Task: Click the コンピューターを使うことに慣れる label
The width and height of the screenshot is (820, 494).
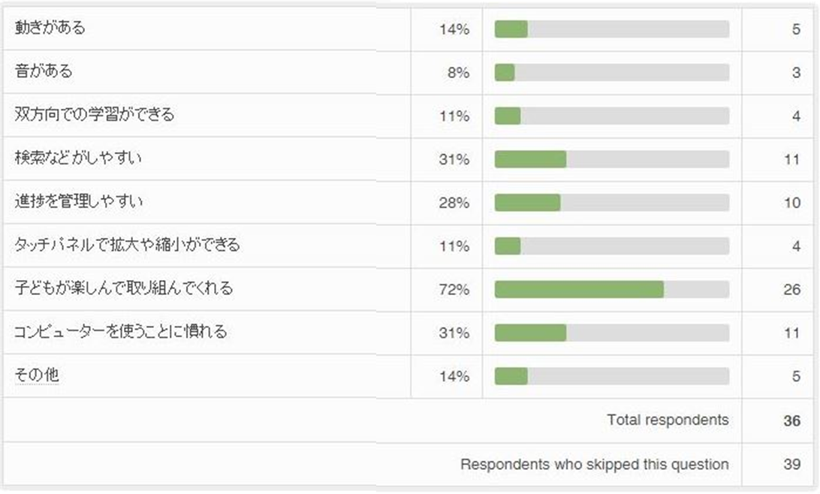Action: click(120, 332)
